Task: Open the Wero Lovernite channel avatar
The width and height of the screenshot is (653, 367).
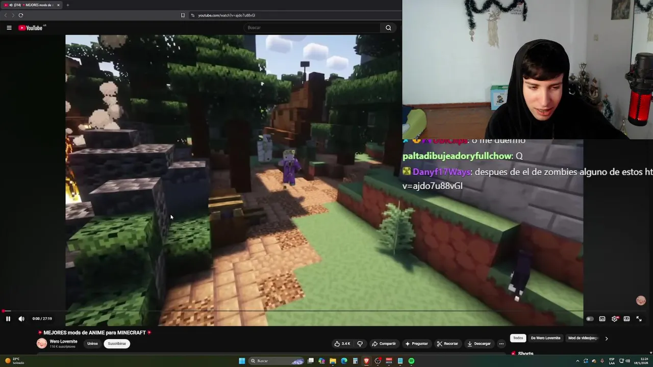Action: click(x=42, y=344)
